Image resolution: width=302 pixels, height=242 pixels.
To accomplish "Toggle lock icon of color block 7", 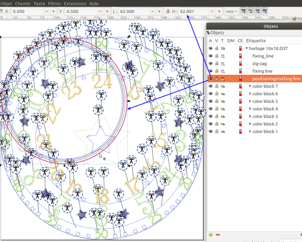I will click(217, 86).
